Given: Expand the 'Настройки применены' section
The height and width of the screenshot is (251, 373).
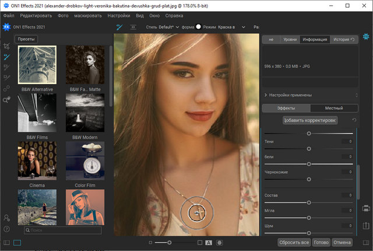Looking at the screenshot, I should click(291, 95).
